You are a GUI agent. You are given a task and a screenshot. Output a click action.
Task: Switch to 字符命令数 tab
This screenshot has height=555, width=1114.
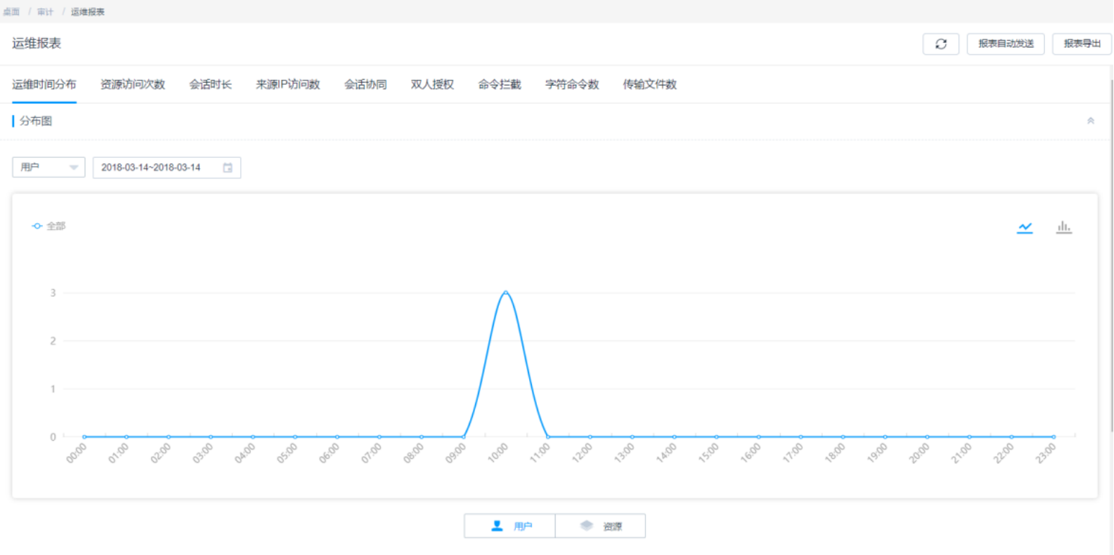coord(572,84)
